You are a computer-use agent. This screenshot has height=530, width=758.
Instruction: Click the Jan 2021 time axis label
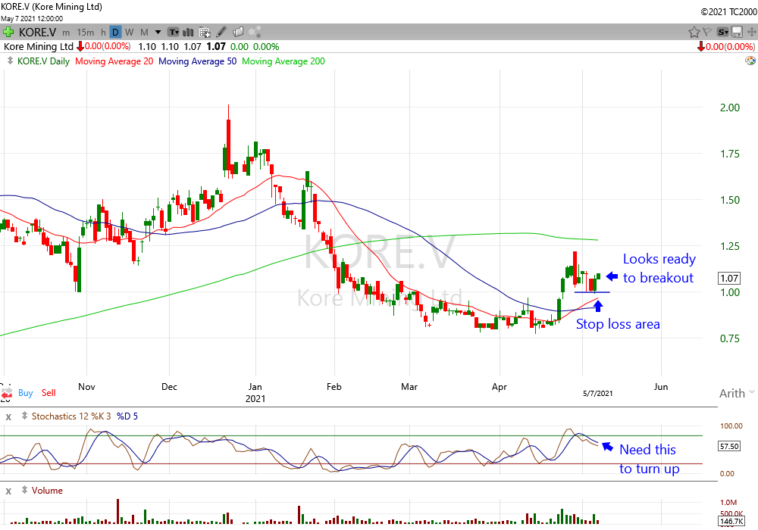coord(255,392)
